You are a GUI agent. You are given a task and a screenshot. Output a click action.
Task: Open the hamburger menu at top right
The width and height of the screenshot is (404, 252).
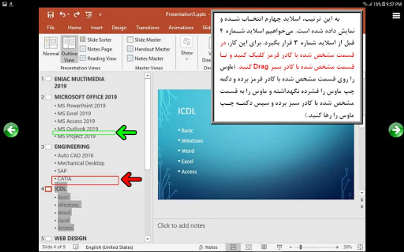(396, 16)
